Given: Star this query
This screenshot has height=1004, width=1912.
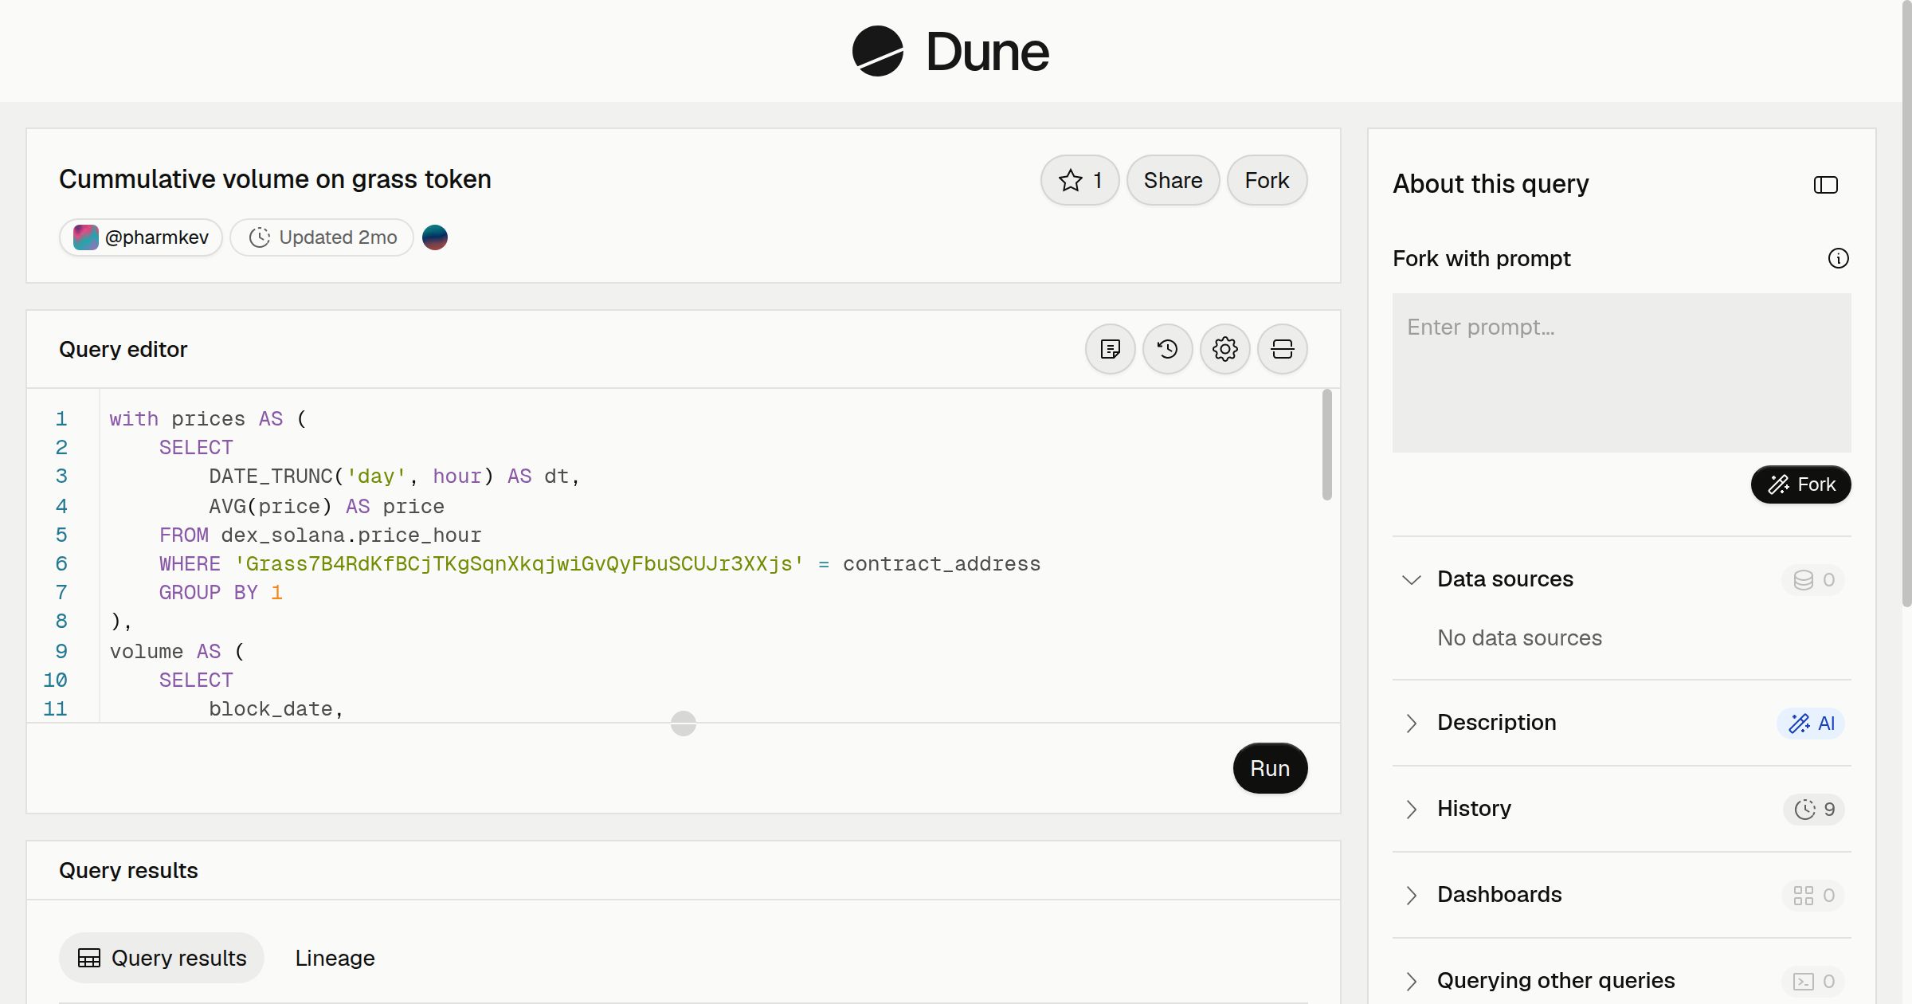Looking at the screenshot, I should (1079, 180).
